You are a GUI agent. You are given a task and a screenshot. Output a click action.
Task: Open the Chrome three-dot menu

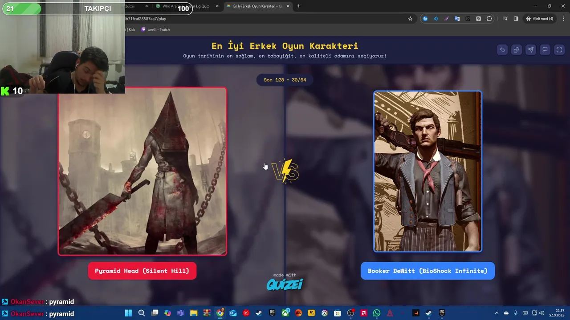[x=563, y=19]
